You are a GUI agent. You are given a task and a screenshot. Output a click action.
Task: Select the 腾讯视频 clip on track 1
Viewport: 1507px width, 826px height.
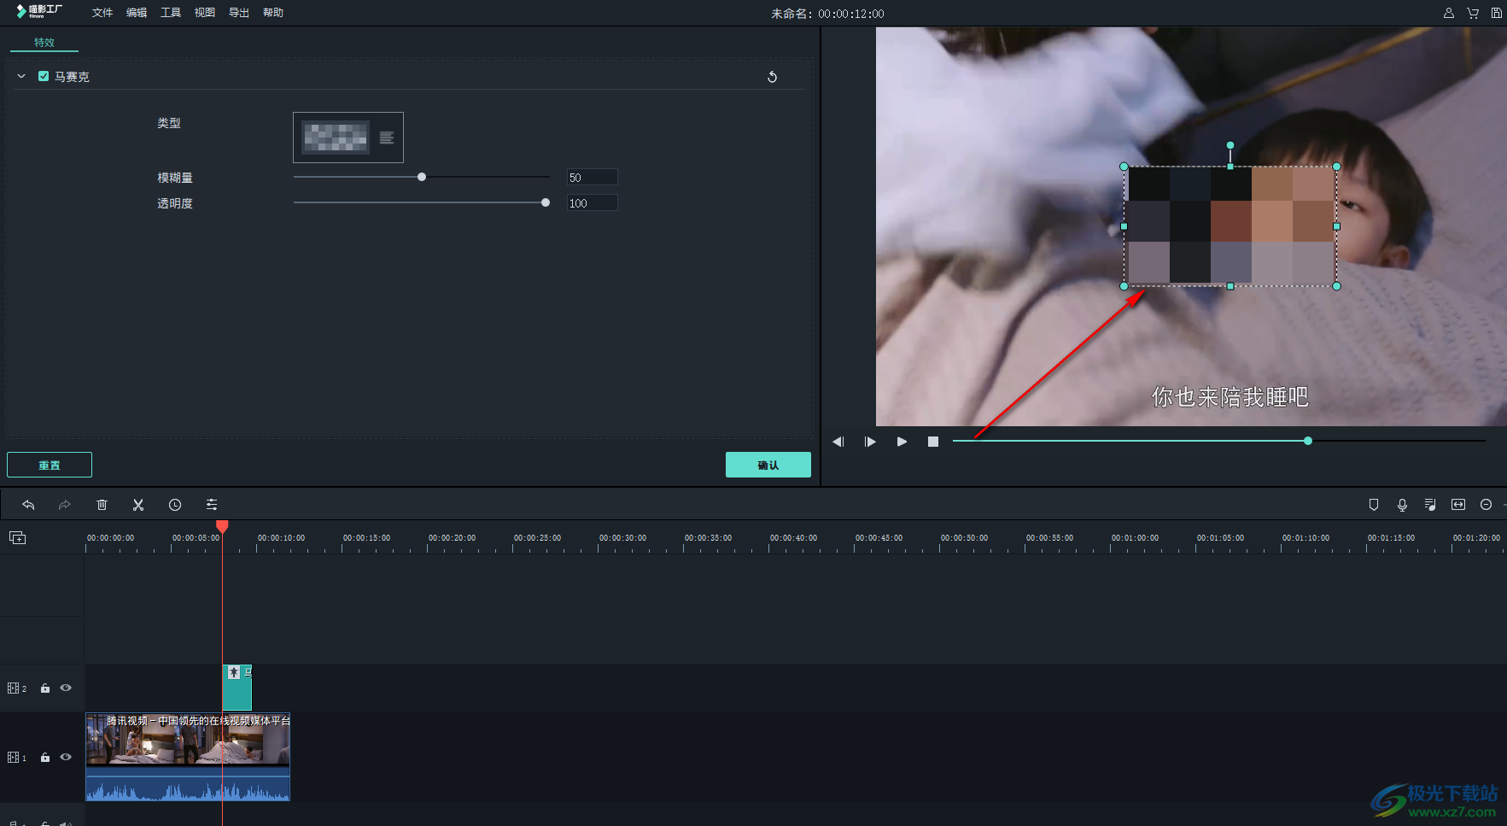[x=188, y=757]
